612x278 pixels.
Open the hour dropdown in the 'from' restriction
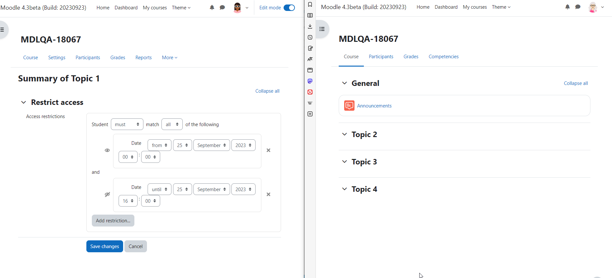128,157
